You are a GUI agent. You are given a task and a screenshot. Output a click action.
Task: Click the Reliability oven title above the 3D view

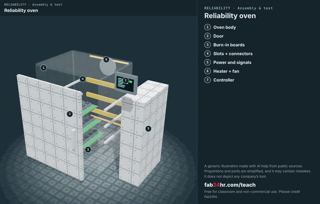click(x=21, y=10)
